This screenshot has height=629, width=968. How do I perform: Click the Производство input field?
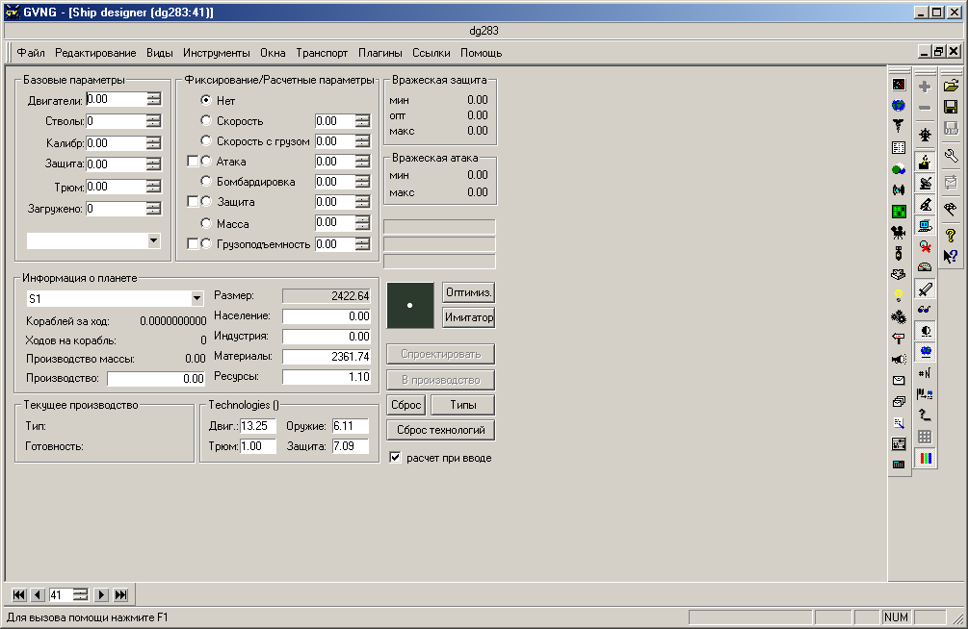coord(155,379)
